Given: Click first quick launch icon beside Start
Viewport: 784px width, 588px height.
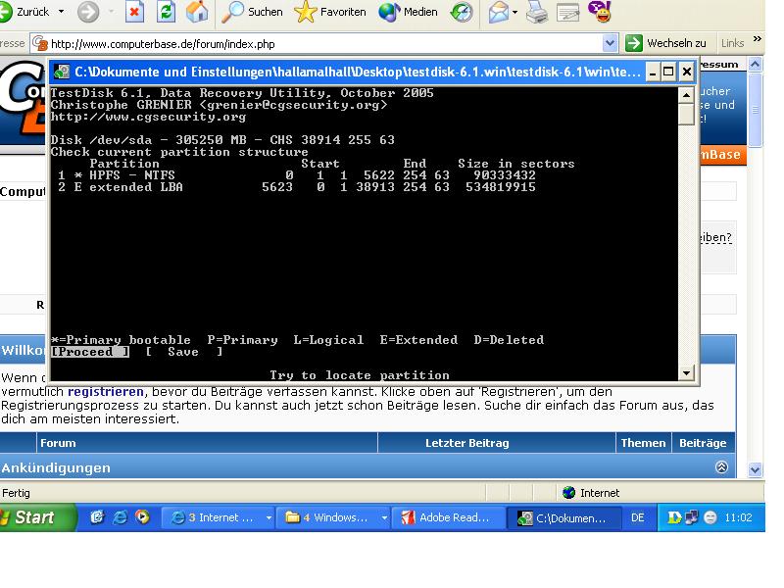Looking at the screenshot, I should (97, 517).
